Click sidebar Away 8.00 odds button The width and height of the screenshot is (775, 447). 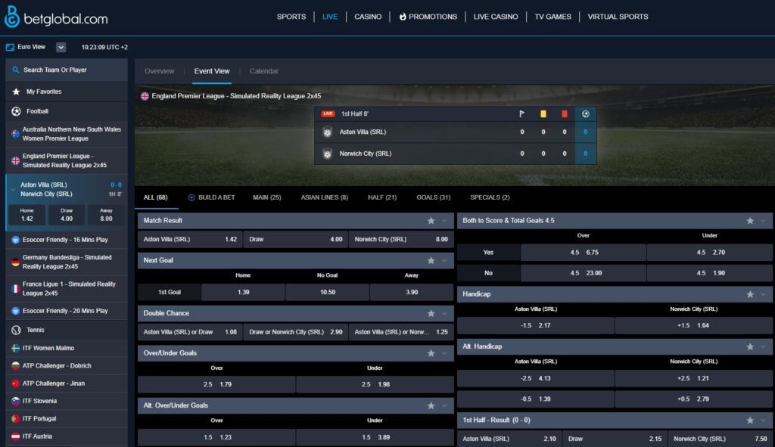coord(106,215)
